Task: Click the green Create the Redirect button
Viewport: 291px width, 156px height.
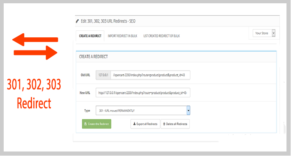Action: pos(96,124)
